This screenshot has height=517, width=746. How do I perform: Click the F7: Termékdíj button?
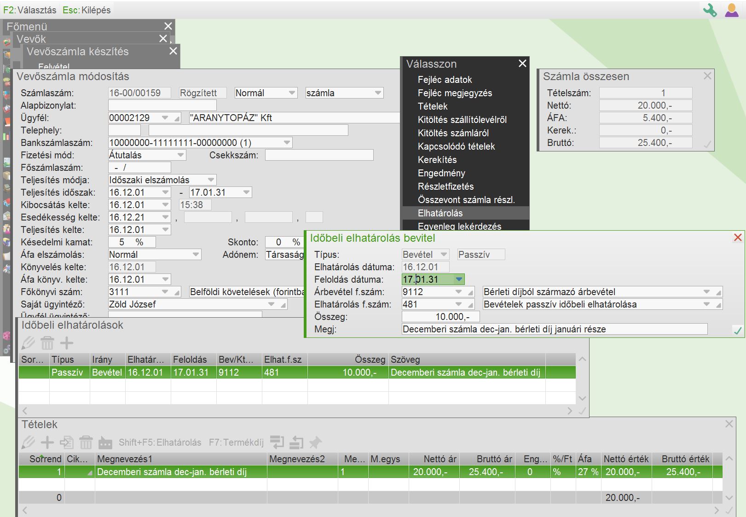point(236,442)
